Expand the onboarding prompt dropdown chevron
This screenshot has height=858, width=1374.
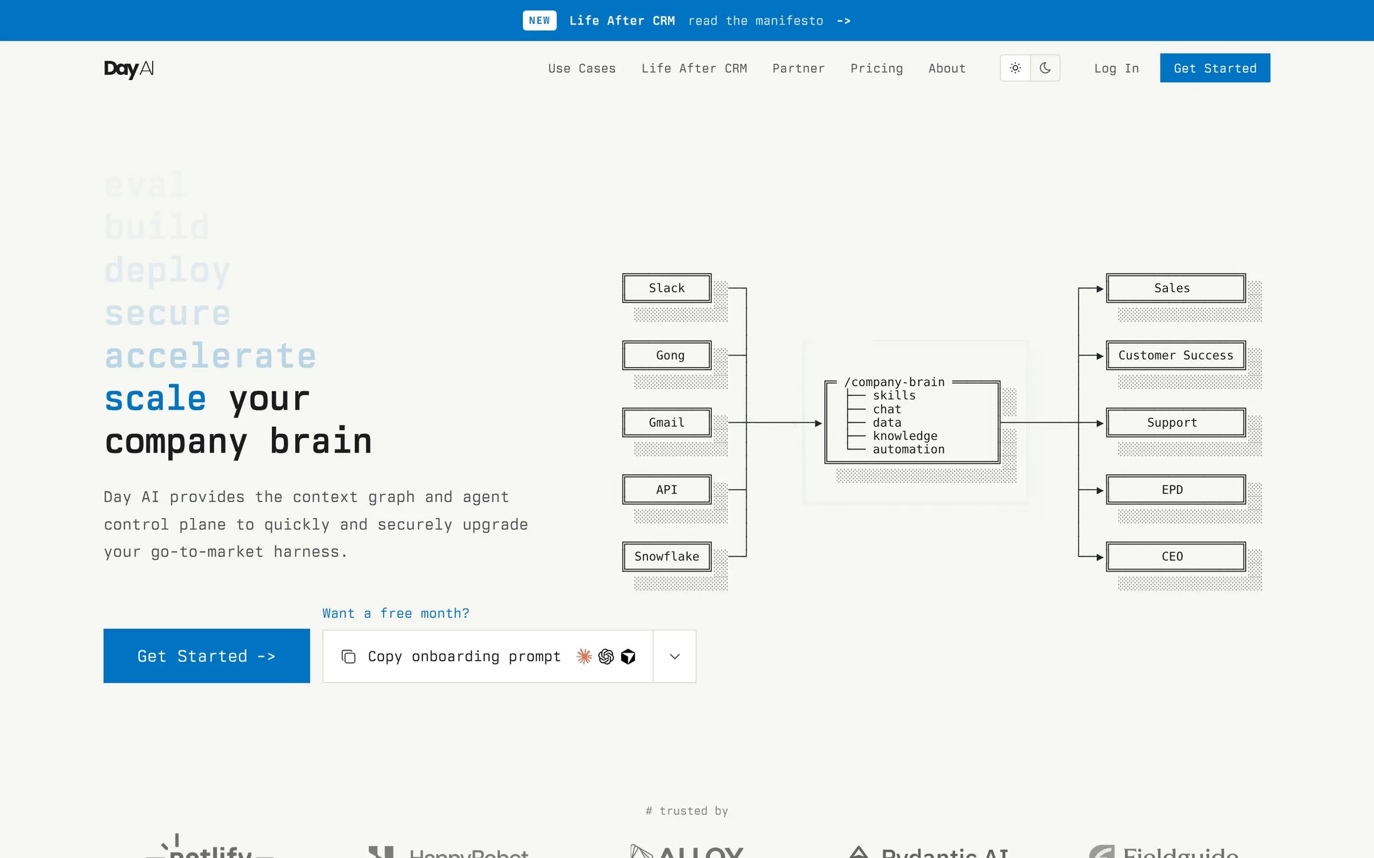(x=674, y=657)
